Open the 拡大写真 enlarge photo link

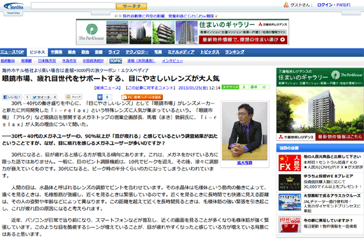245,163
